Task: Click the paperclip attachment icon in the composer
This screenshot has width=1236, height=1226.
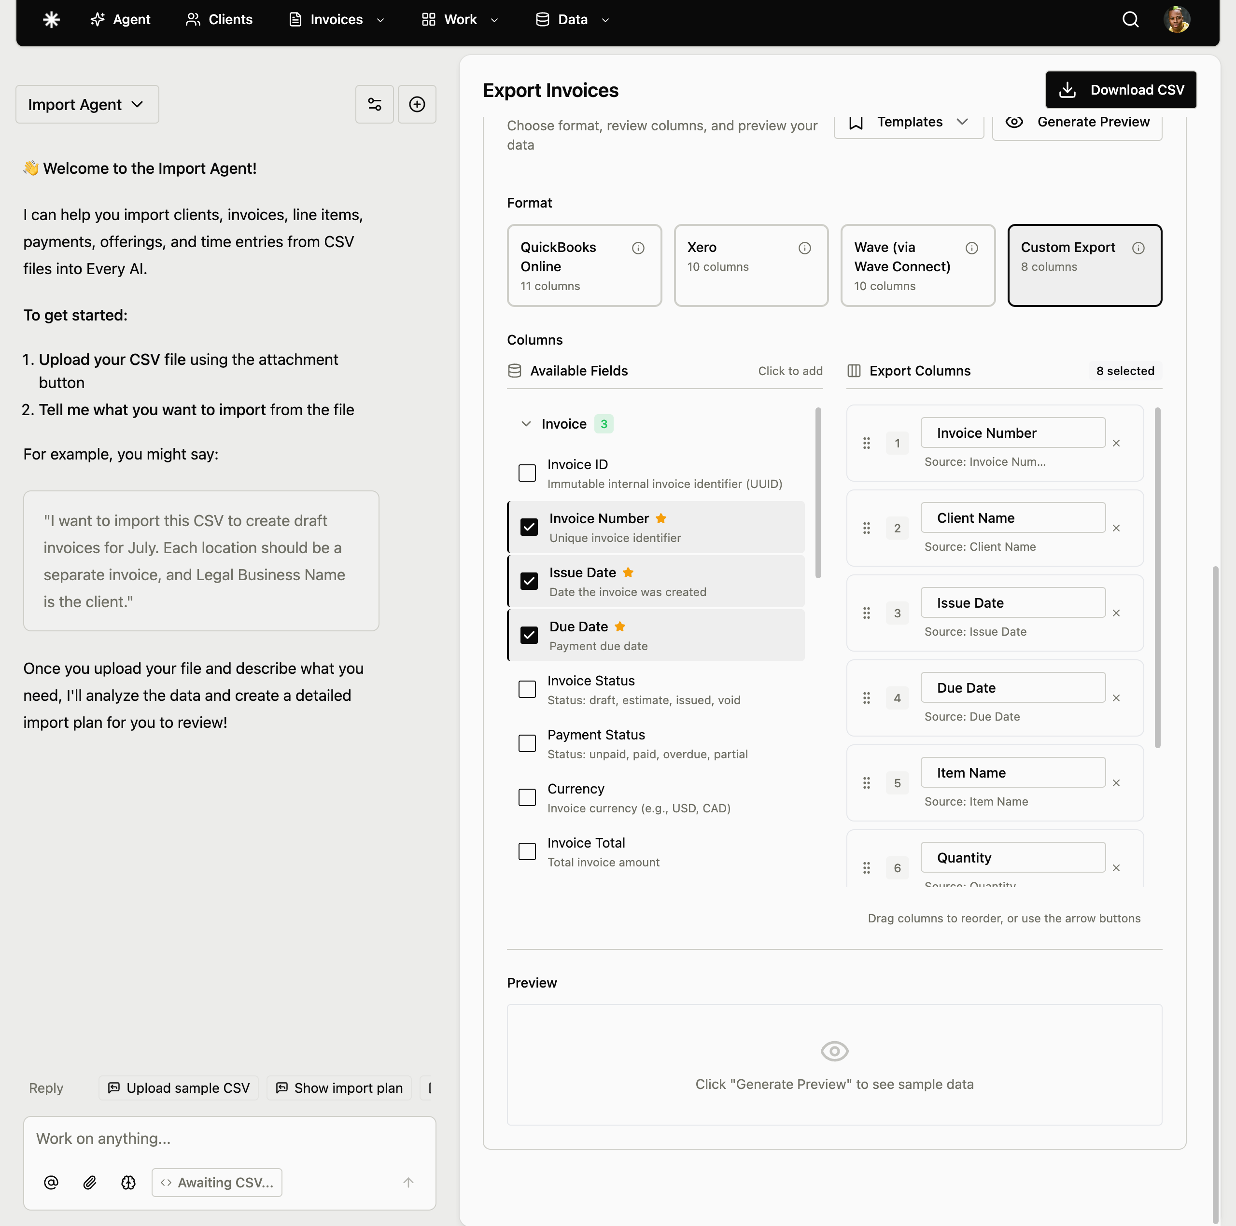Action: 90,1183
